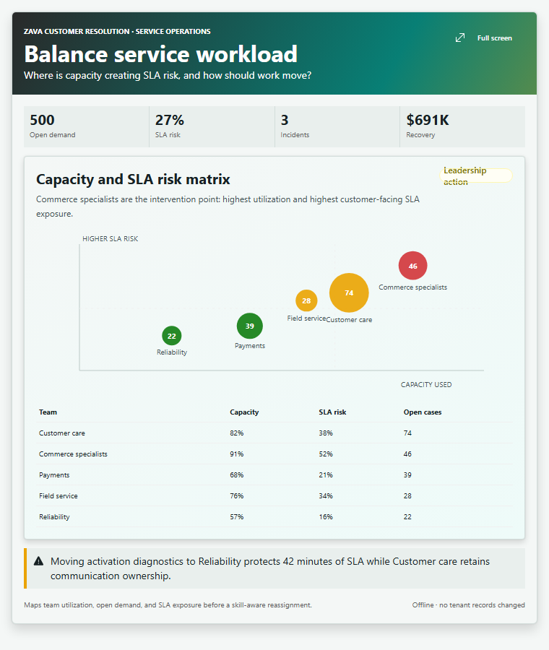
Task: Click the 57% capacity cell
Action: 237,516
